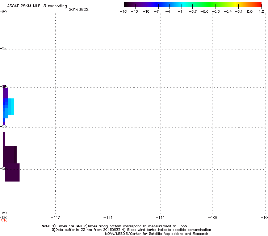Click the -0.7 color scale tick label
The width and height of the screenshot is (268, 236).
click(x=193, y=12)
